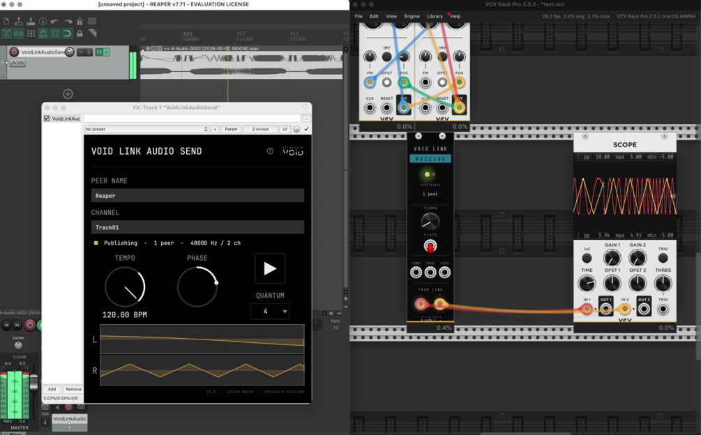The image size is (701, 435).
Task: Click the record transport button in REAPER
Action: tap(29, 325)
